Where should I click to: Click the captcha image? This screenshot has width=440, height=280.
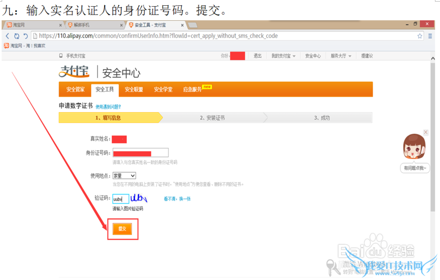(x=139, y=198)
